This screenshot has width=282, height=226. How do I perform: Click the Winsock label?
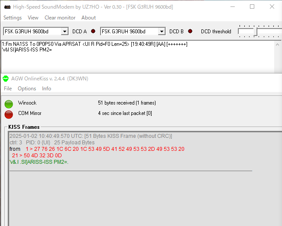[x=27, y=103]
